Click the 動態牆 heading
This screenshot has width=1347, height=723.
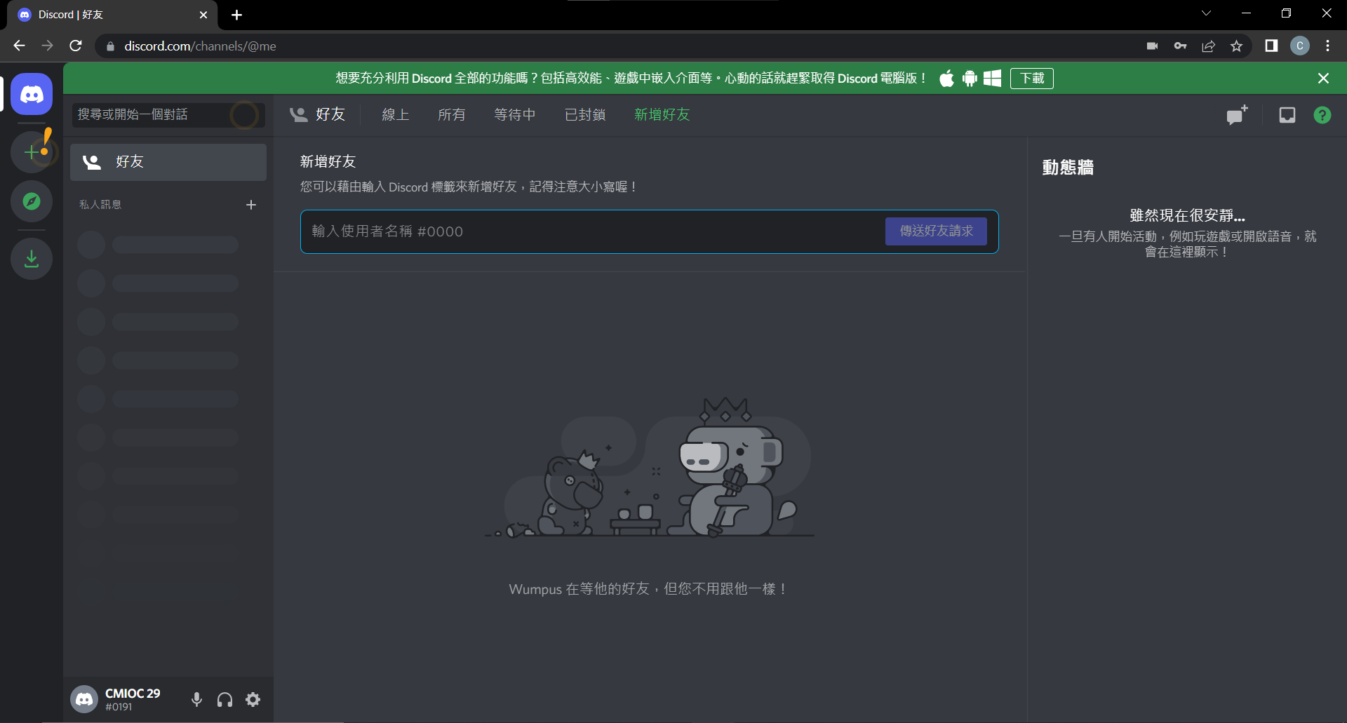[1068, 168]
